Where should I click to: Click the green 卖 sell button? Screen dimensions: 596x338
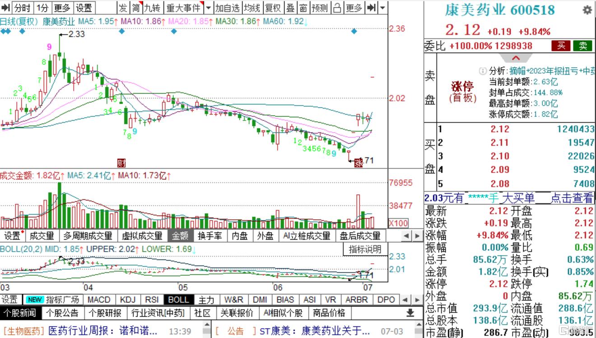click(582, 46)
